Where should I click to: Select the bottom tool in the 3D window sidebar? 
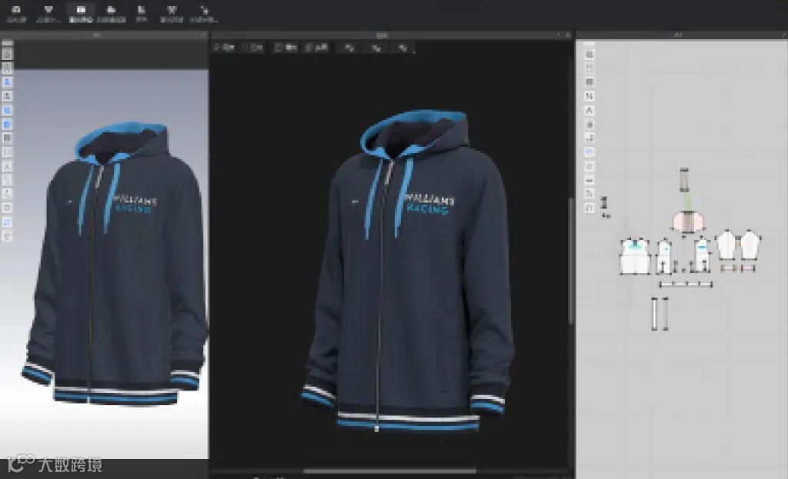tap(7, 236)
